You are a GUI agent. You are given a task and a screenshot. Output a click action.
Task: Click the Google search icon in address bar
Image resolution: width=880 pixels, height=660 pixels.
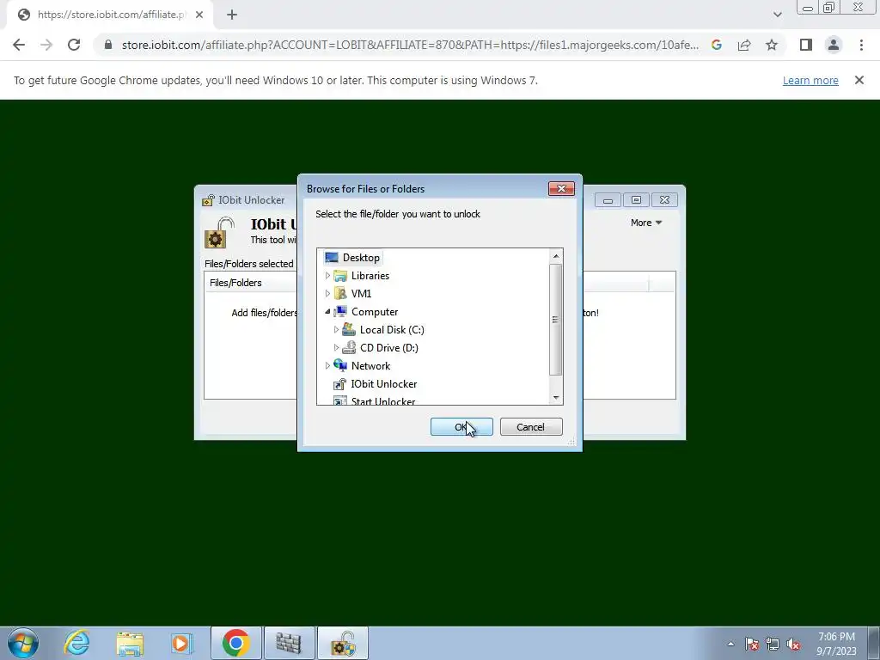(716, 45)
